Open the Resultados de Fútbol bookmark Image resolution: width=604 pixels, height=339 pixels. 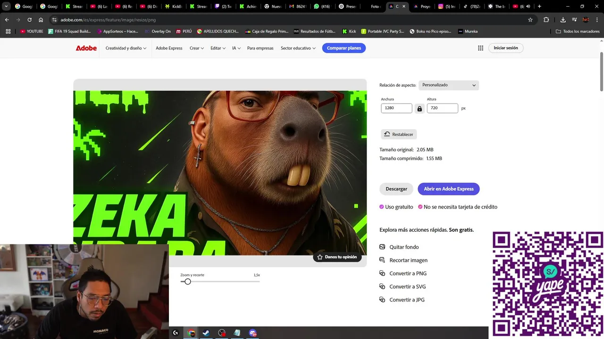pos(314,31)
